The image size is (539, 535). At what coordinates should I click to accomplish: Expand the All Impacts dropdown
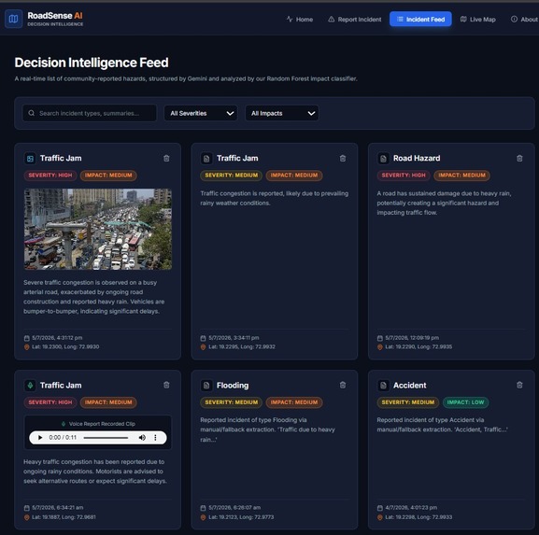click(282, 113)
